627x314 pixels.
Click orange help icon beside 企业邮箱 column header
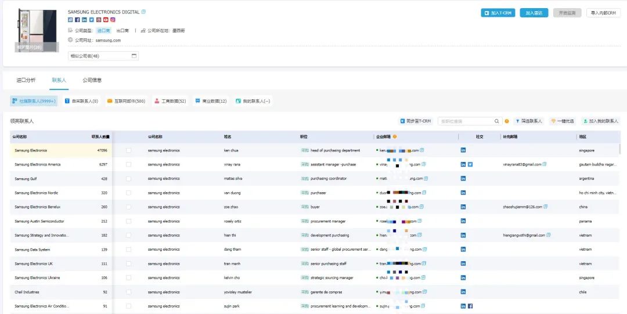(395, 137)
